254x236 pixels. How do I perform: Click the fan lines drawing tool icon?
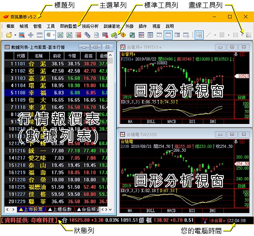248,35
